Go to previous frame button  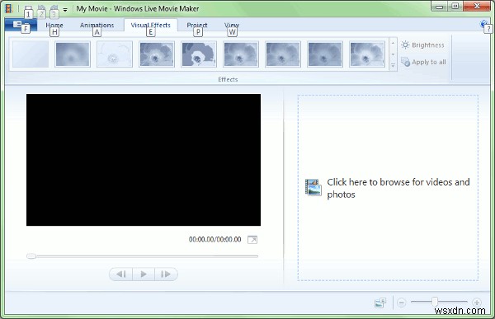tap(121, 274)
